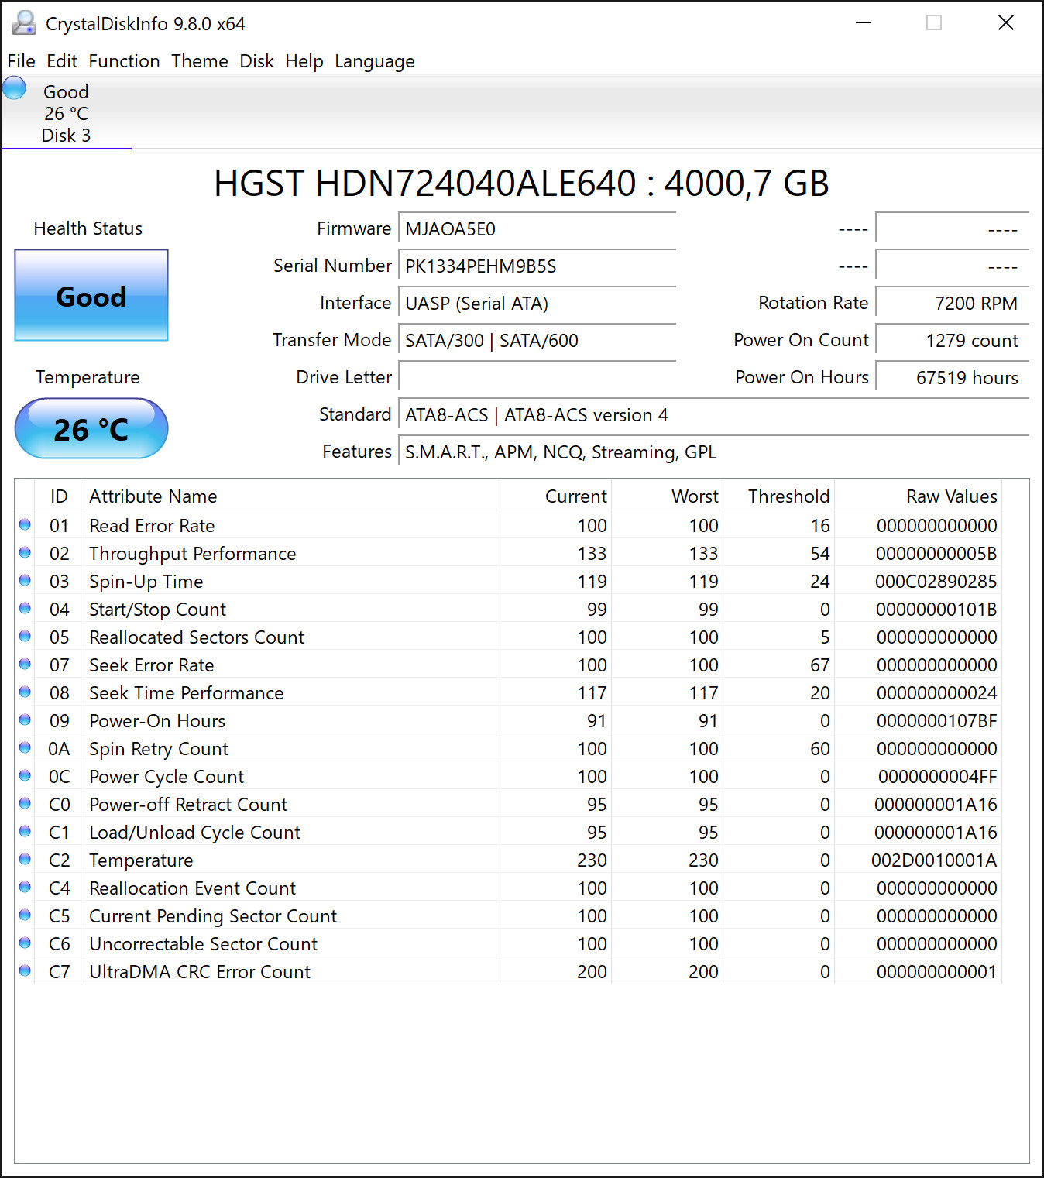Click the Interface field UASP (Serial ATA)
Viewport: 1044px width, 1178px height.
coord(537,304)
